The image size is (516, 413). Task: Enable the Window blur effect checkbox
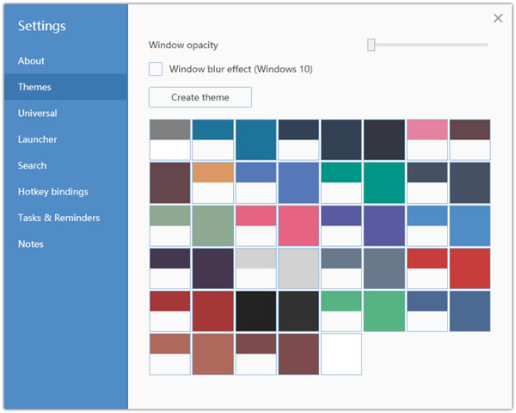point(156,69)
